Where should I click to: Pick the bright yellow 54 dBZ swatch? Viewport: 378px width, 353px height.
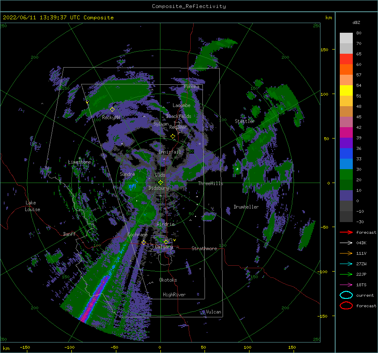tap(346, 90)
